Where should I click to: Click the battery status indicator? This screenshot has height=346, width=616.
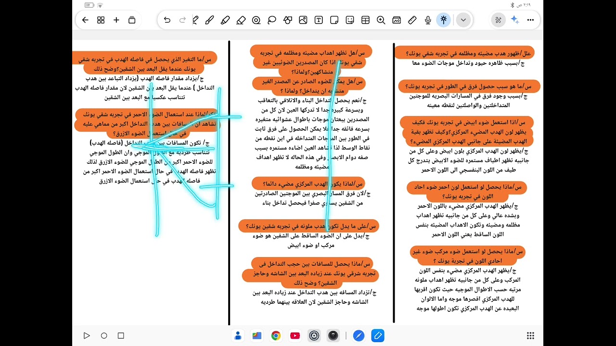click(89, 5)
